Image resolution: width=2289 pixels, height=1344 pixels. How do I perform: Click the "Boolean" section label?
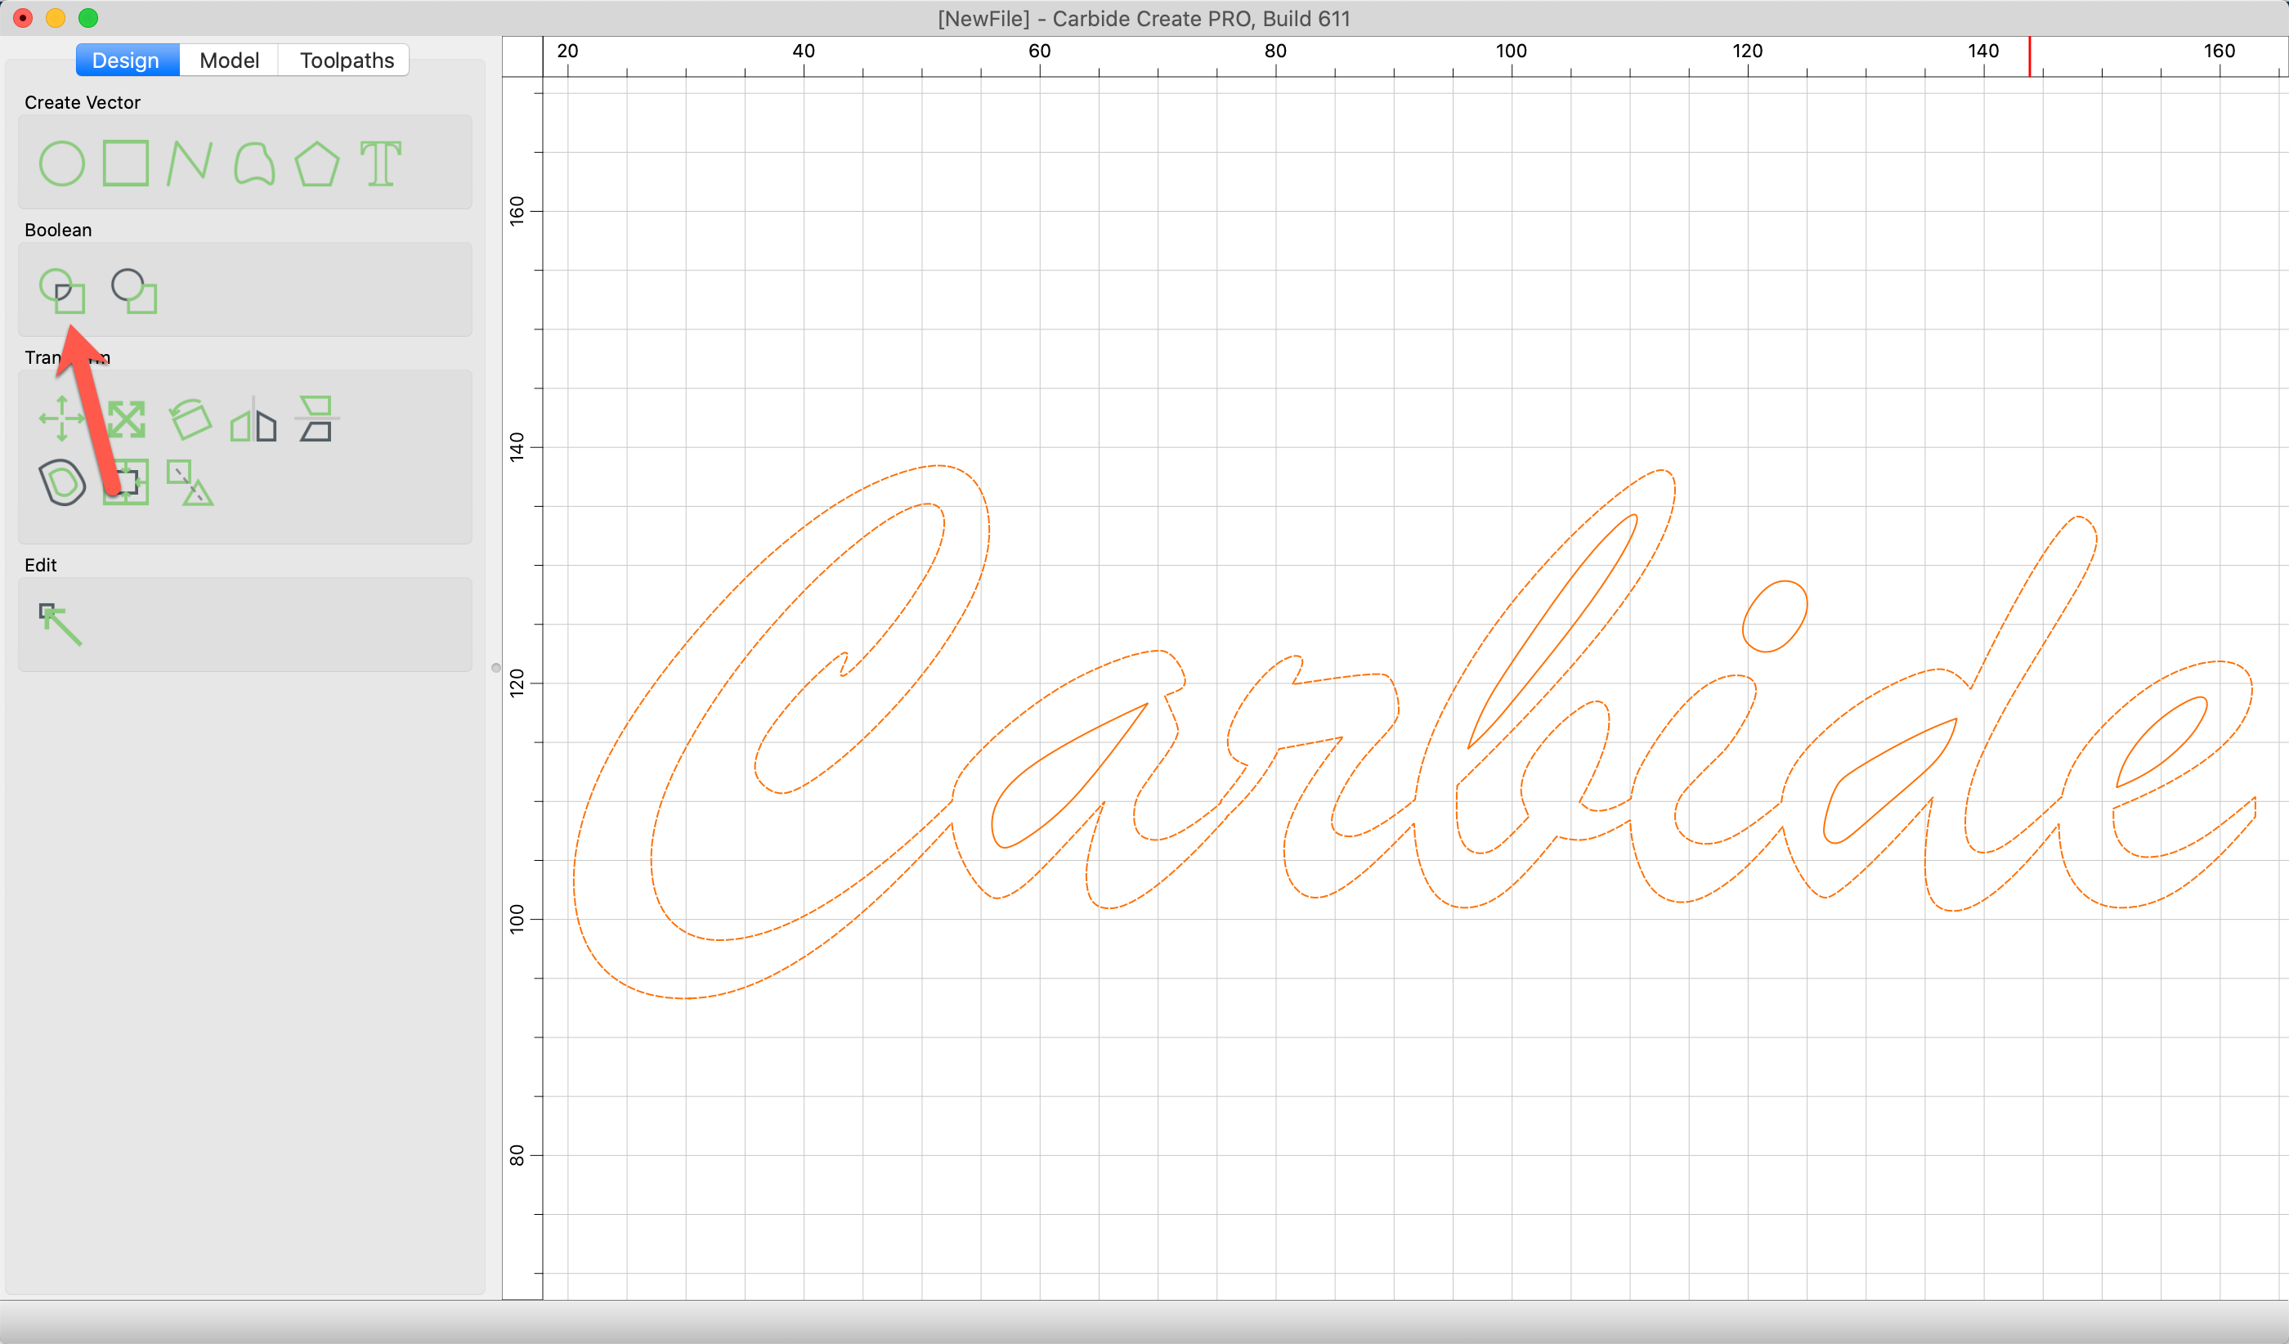pos(58,230)
